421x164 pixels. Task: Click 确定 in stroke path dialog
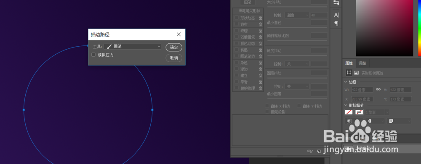pos(174,48)
